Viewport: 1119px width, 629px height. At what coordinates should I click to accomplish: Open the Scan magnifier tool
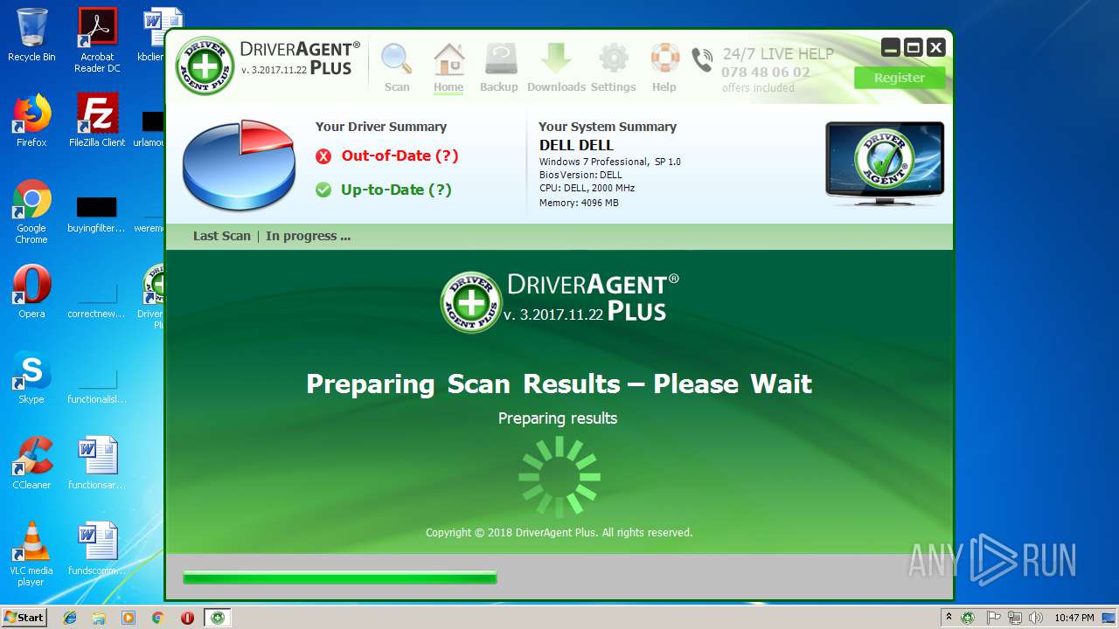click(397, 67)
